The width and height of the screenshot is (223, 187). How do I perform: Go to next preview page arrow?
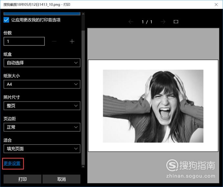point(163,22)
